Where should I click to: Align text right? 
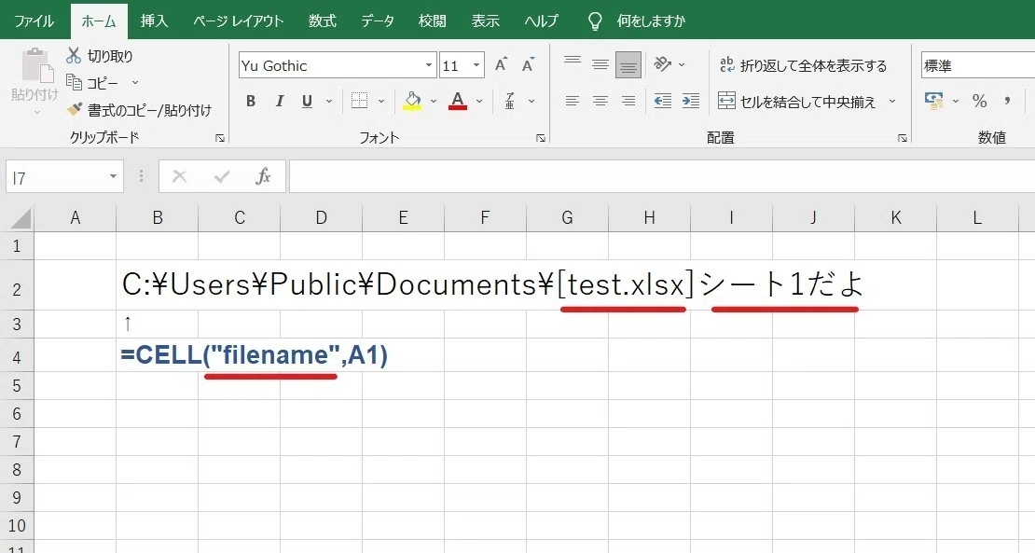[x=628, y=101]
